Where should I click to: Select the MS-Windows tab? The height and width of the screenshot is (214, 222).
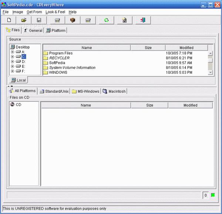point(85,91)
